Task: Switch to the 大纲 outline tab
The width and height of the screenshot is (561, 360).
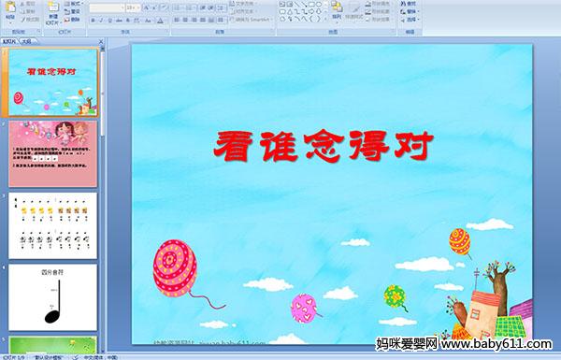Action: pos(26,41)
